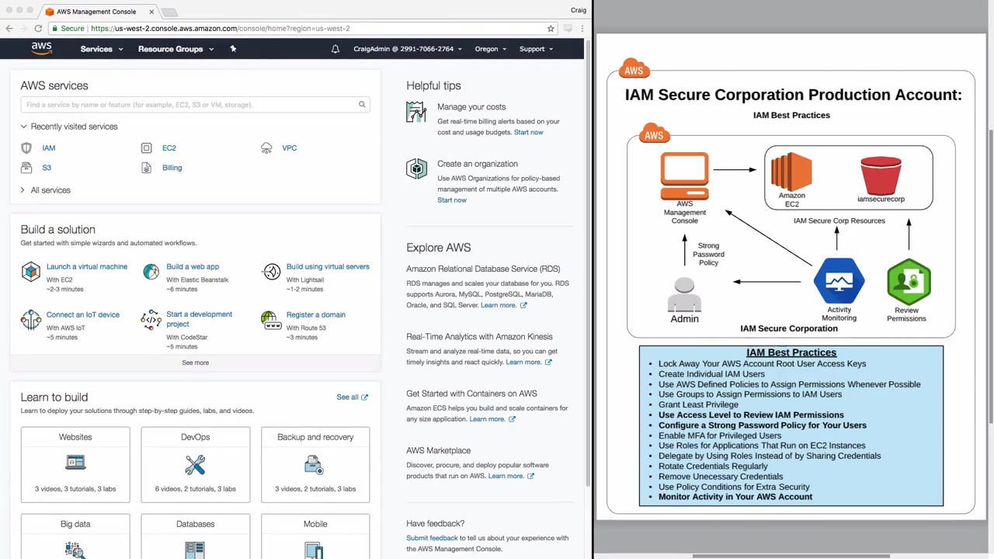Click the Create an organization icon
Screen dimensions: 994x559
(x=416, y=168)
